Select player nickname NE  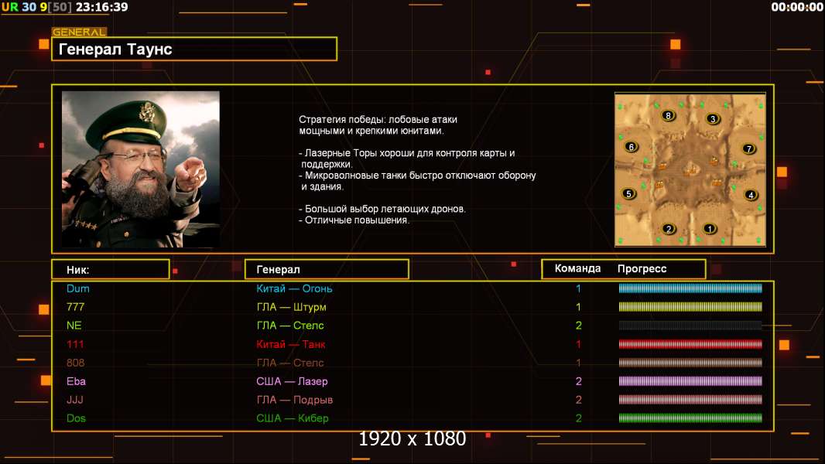74,326
